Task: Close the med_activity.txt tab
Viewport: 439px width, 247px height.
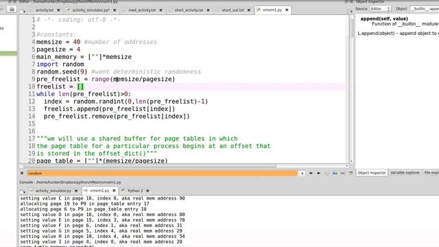Action: (x=161, y=10)
